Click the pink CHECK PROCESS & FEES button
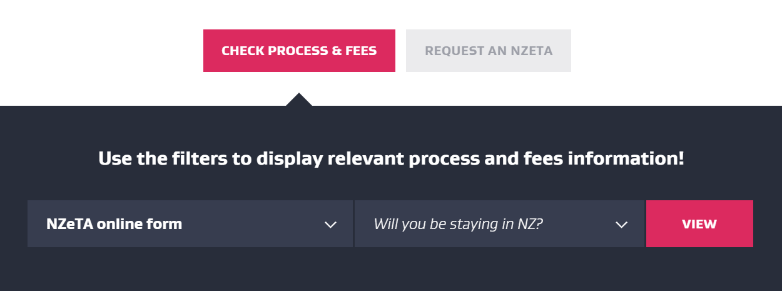 (299, 51)
